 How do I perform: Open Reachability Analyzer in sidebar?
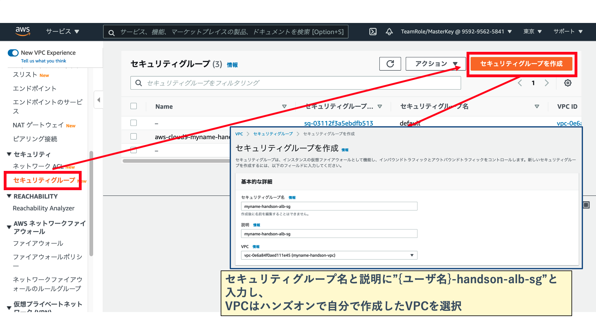(x=43, y=208)
